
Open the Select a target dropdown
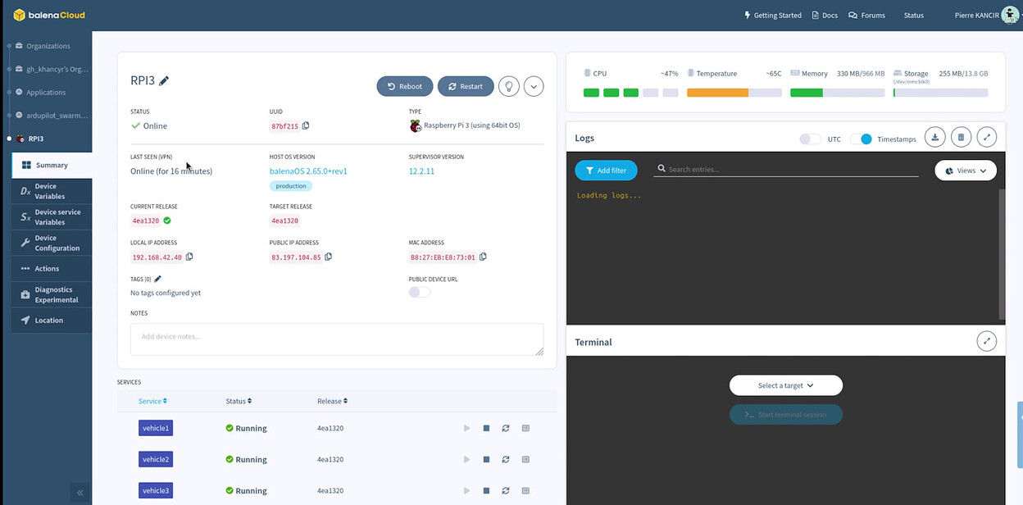tap(785, 385)
